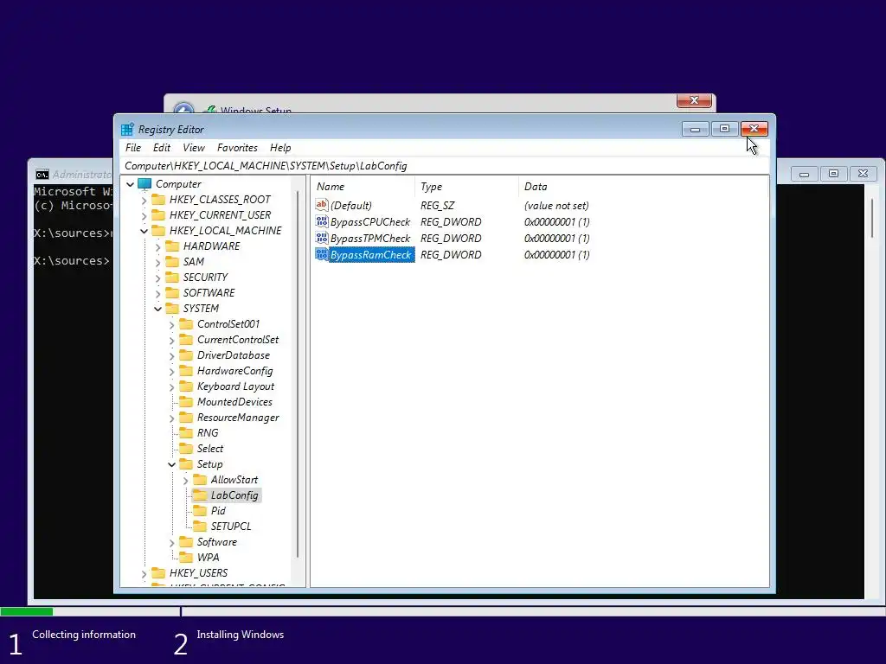Sort values by the Name column header

[363, 187]
